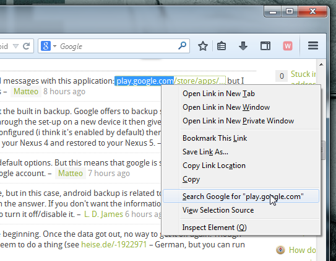This screenshot has height=261, width=336.
Task: Open Matteo's profile, 8 hours ago
Action: click(26, 91)
